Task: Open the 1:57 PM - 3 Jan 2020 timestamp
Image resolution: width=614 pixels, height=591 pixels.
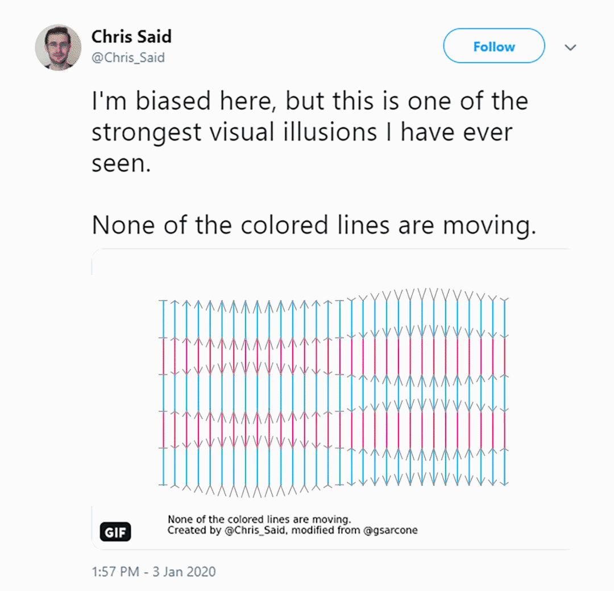Action: [x=153, y=572]
